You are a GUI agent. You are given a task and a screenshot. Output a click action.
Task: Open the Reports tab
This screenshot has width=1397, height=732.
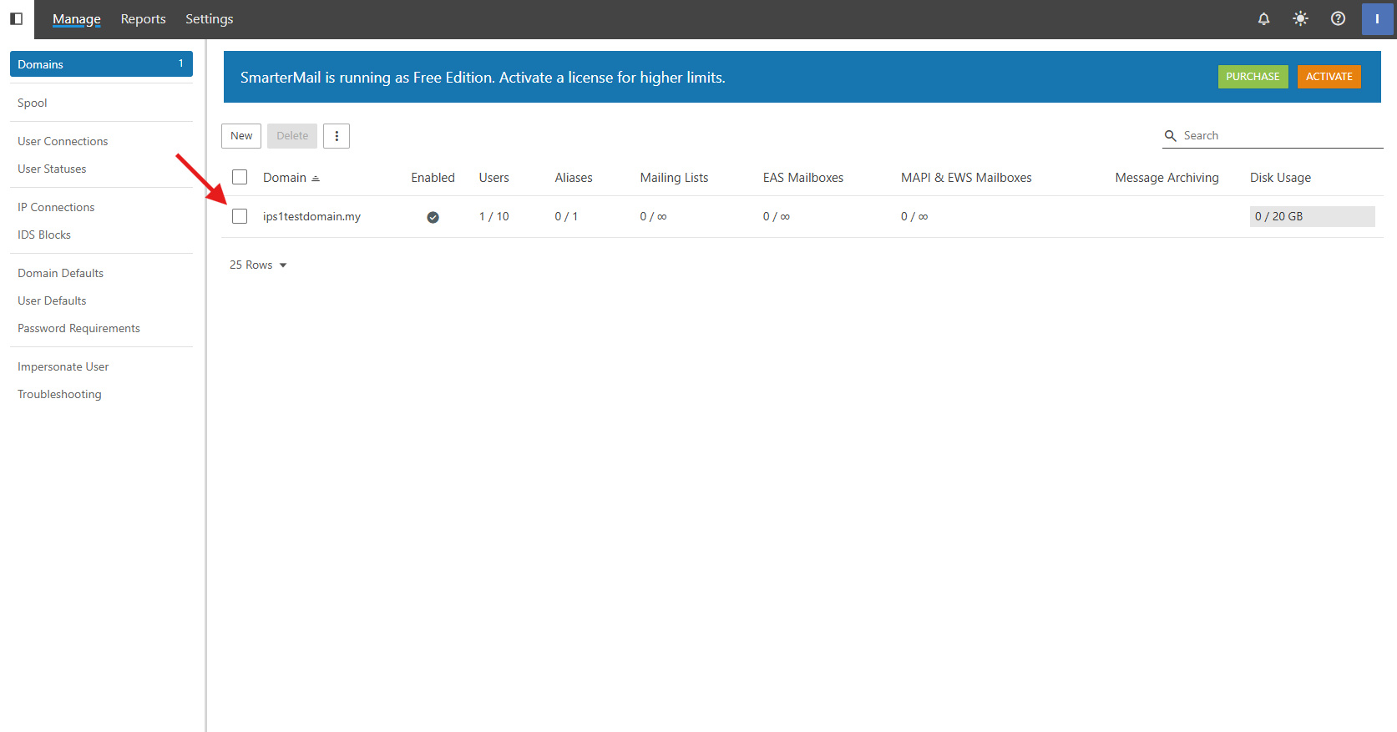coord(143,18)
